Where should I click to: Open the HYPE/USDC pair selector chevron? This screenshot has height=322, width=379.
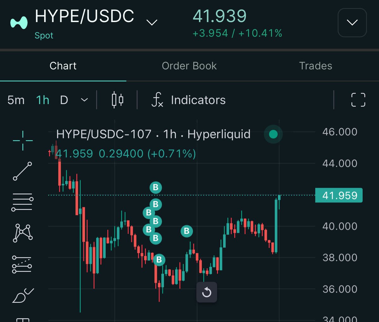[x=152, y=22]
